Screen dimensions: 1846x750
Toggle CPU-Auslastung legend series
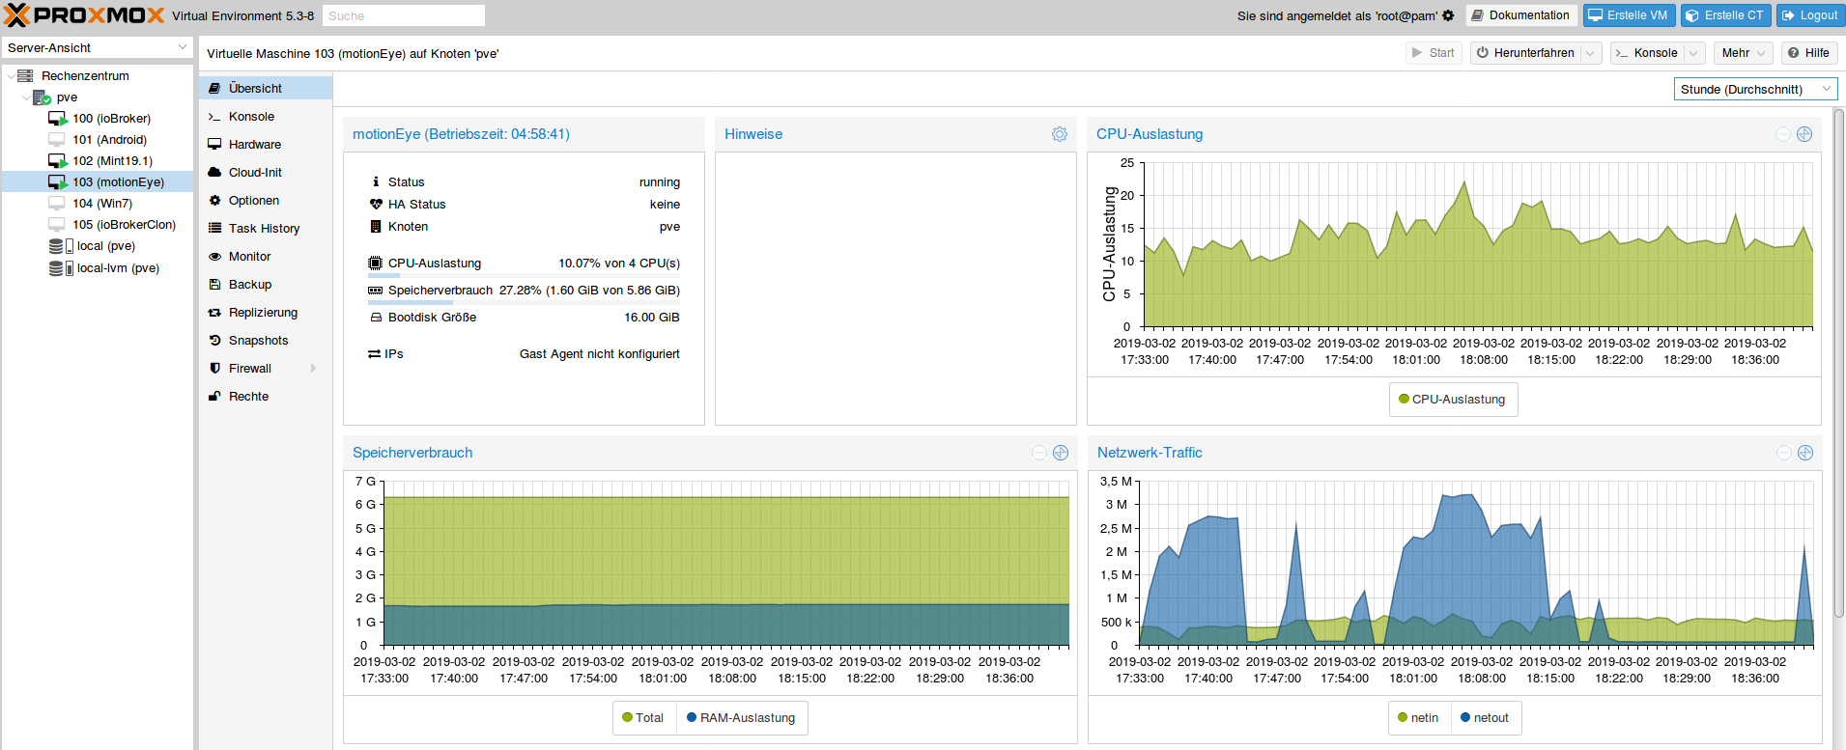(1453, 400)
